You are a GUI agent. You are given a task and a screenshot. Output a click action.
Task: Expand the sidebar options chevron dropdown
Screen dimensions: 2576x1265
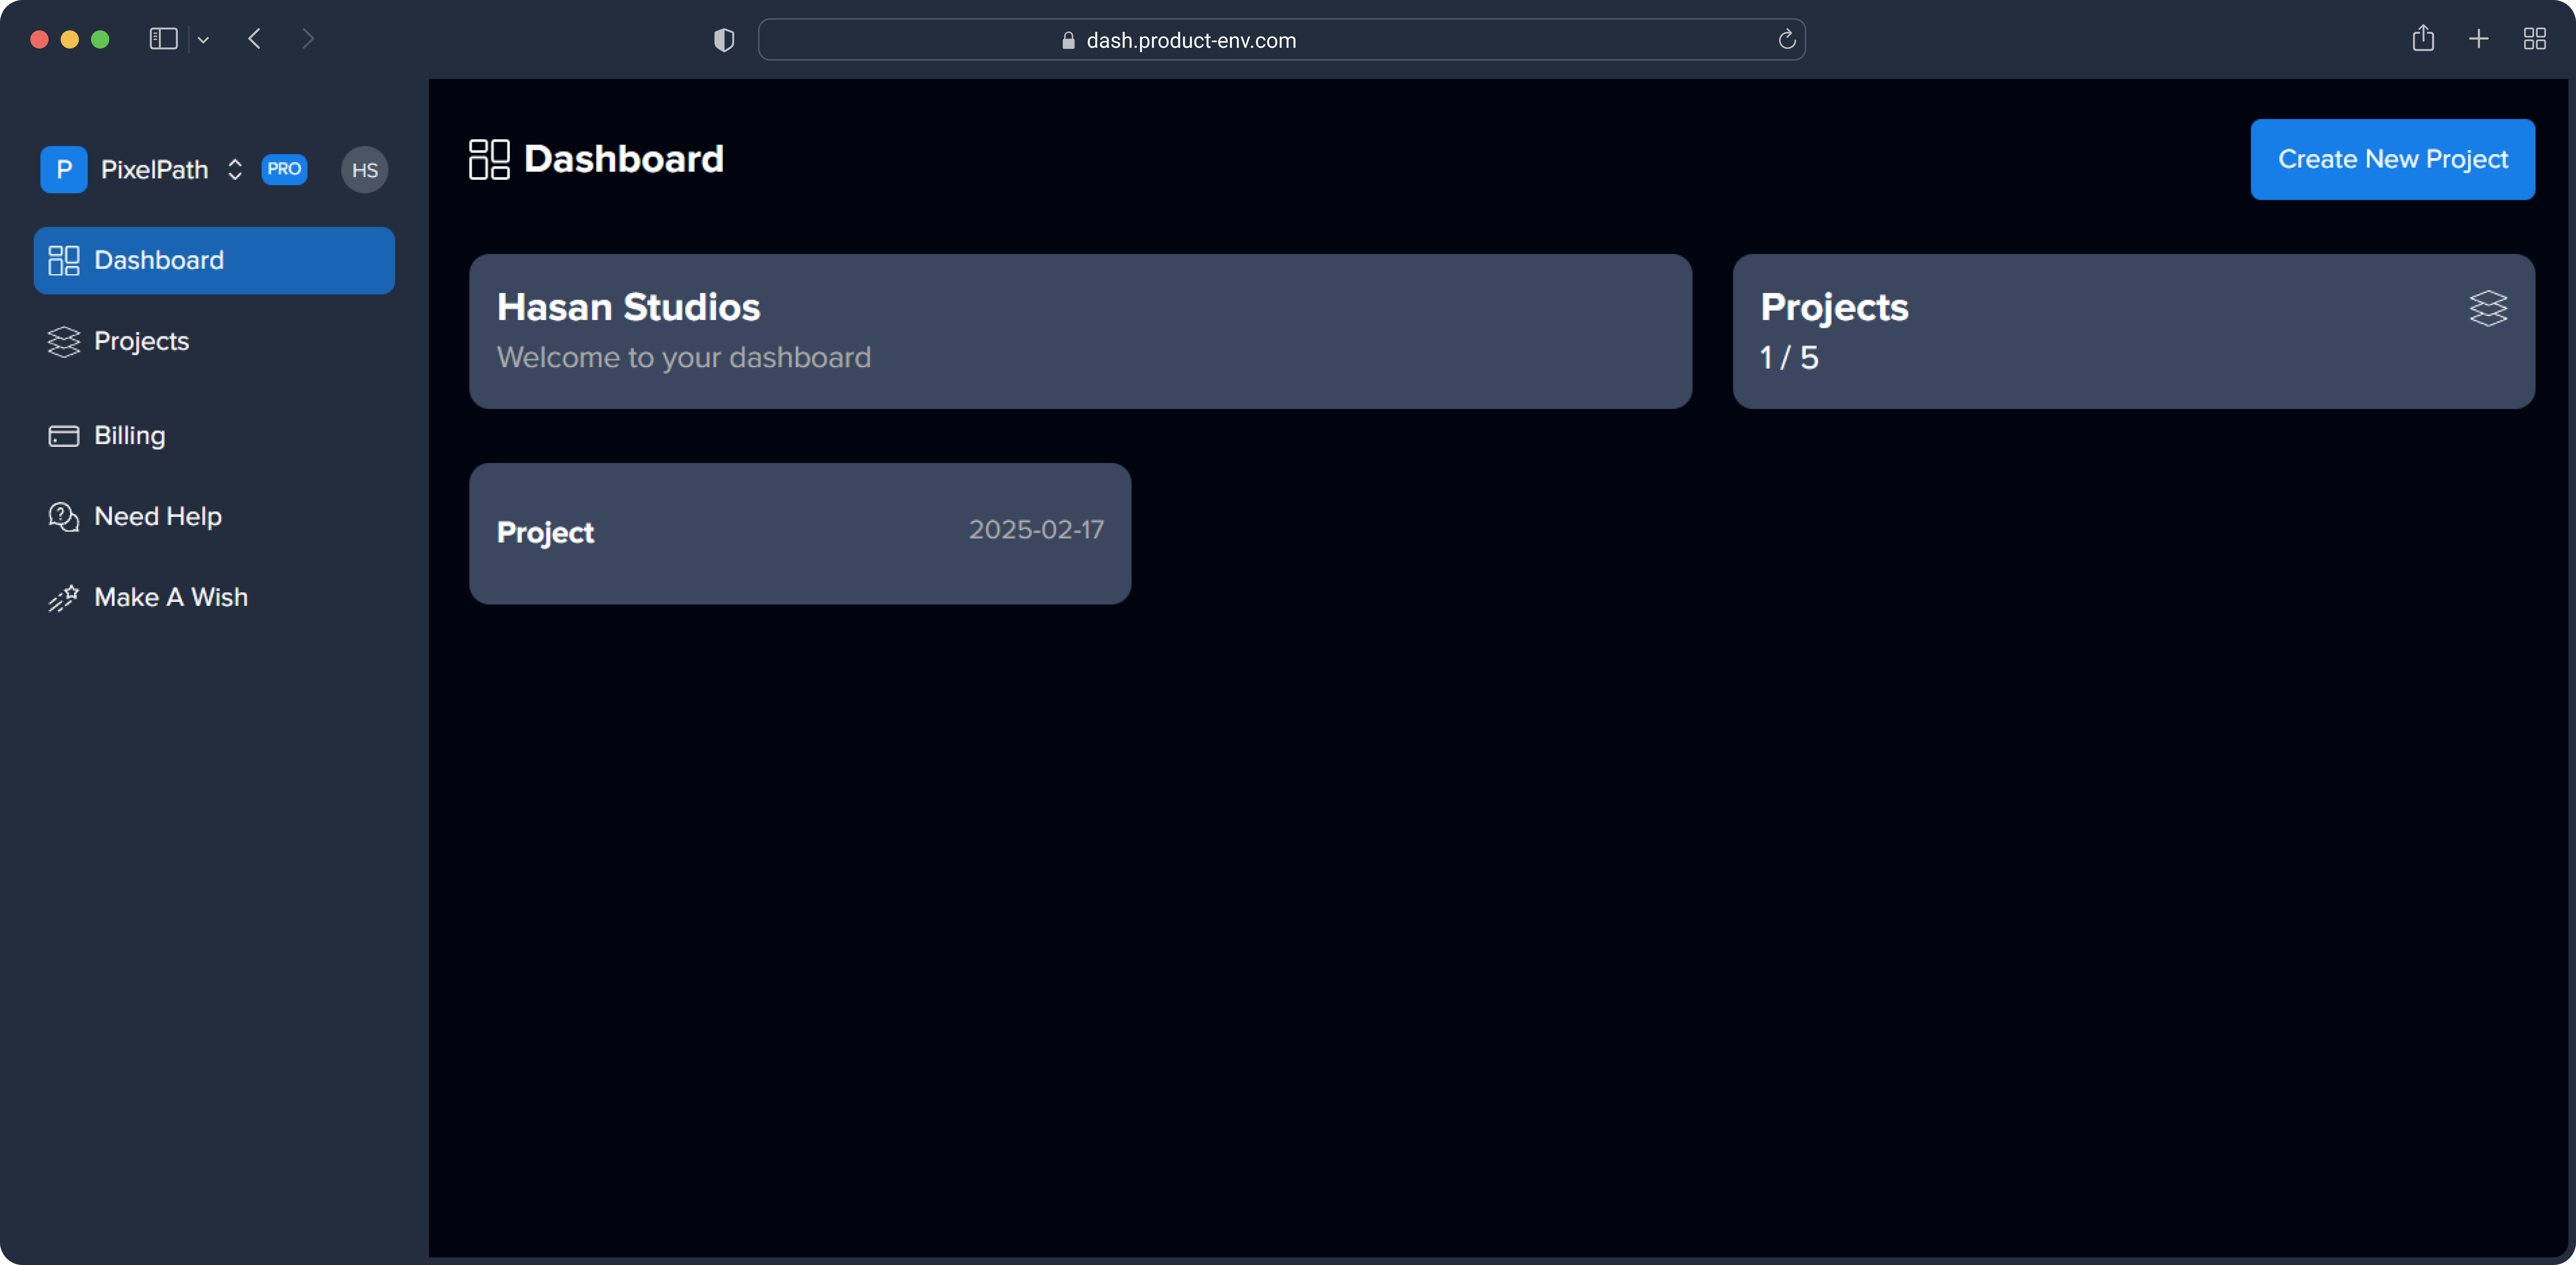[203, 40]
